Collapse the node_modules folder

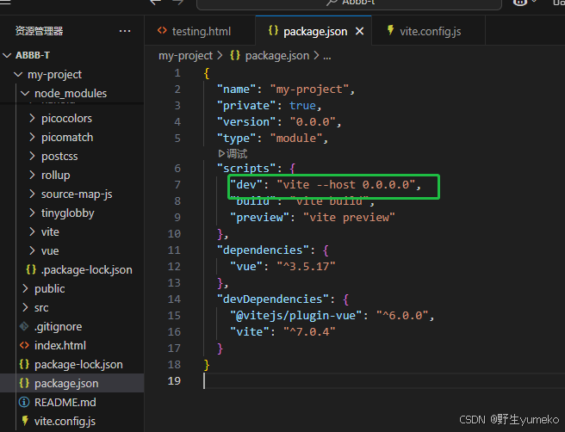point(25,93)
